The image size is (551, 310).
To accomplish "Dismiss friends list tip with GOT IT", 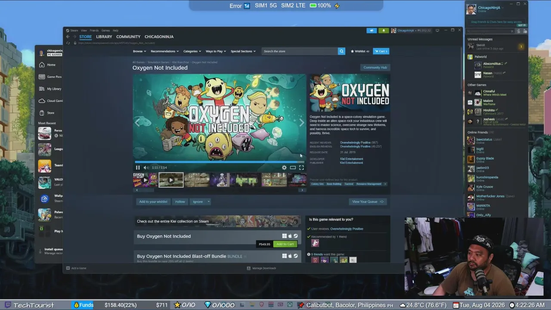I will (522, 25).
